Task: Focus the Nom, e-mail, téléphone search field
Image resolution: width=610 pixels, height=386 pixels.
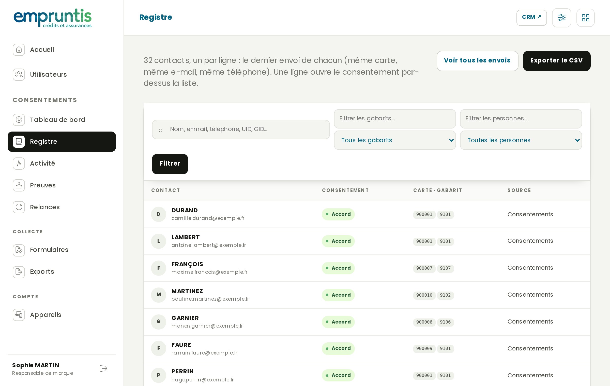Action: 241,130
